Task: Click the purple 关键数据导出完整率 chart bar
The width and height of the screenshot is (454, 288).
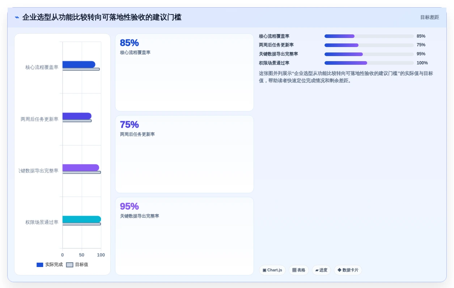Action: click(81, 168)
